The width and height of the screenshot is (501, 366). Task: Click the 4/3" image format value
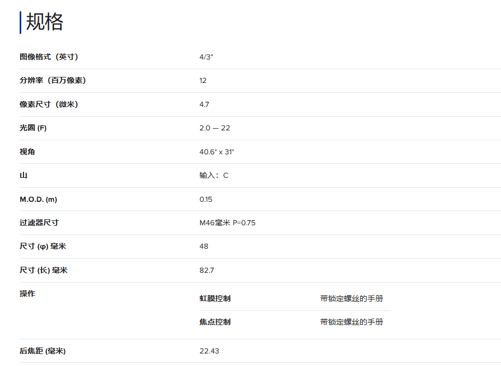pos(206,57)
